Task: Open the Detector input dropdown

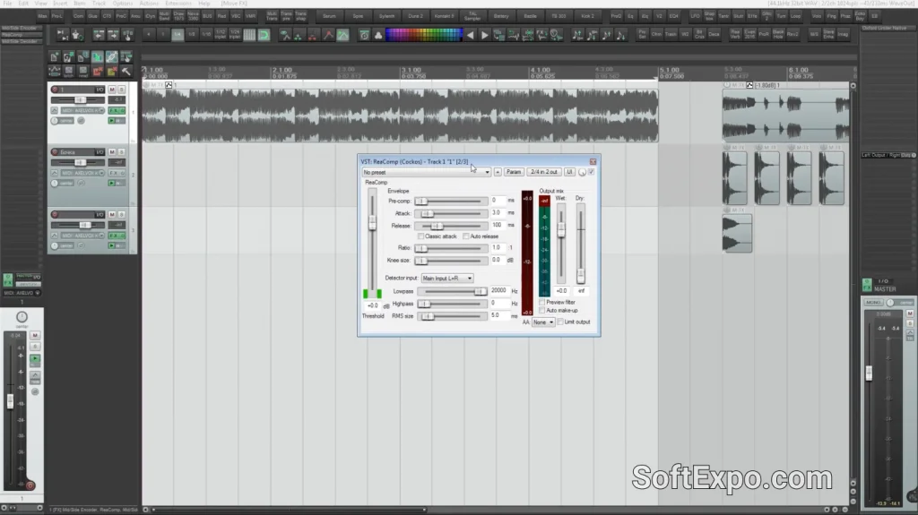Action: pos(447,278)
